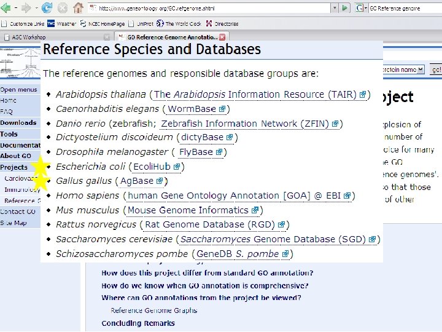Open the Weather bookmark
Viewport: 442px width, 332px height.
pos(62,24)
